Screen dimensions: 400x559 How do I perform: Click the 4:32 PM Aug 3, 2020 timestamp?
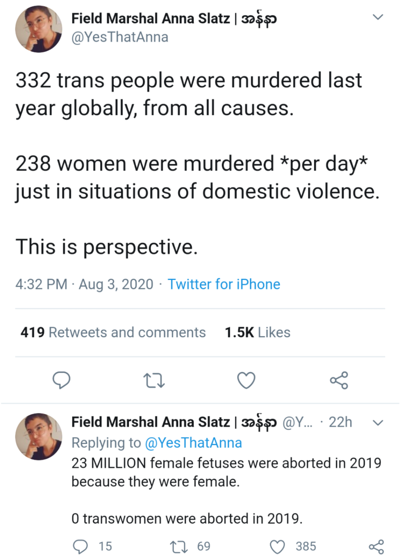click(84, 284)
